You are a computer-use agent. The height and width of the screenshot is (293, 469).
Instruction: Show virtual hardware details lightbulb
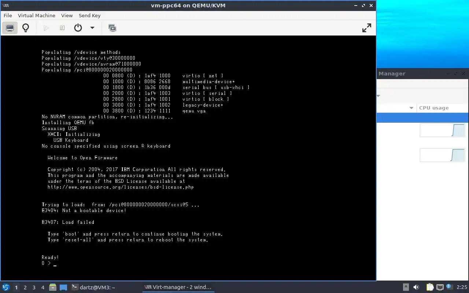click(26, 28)
